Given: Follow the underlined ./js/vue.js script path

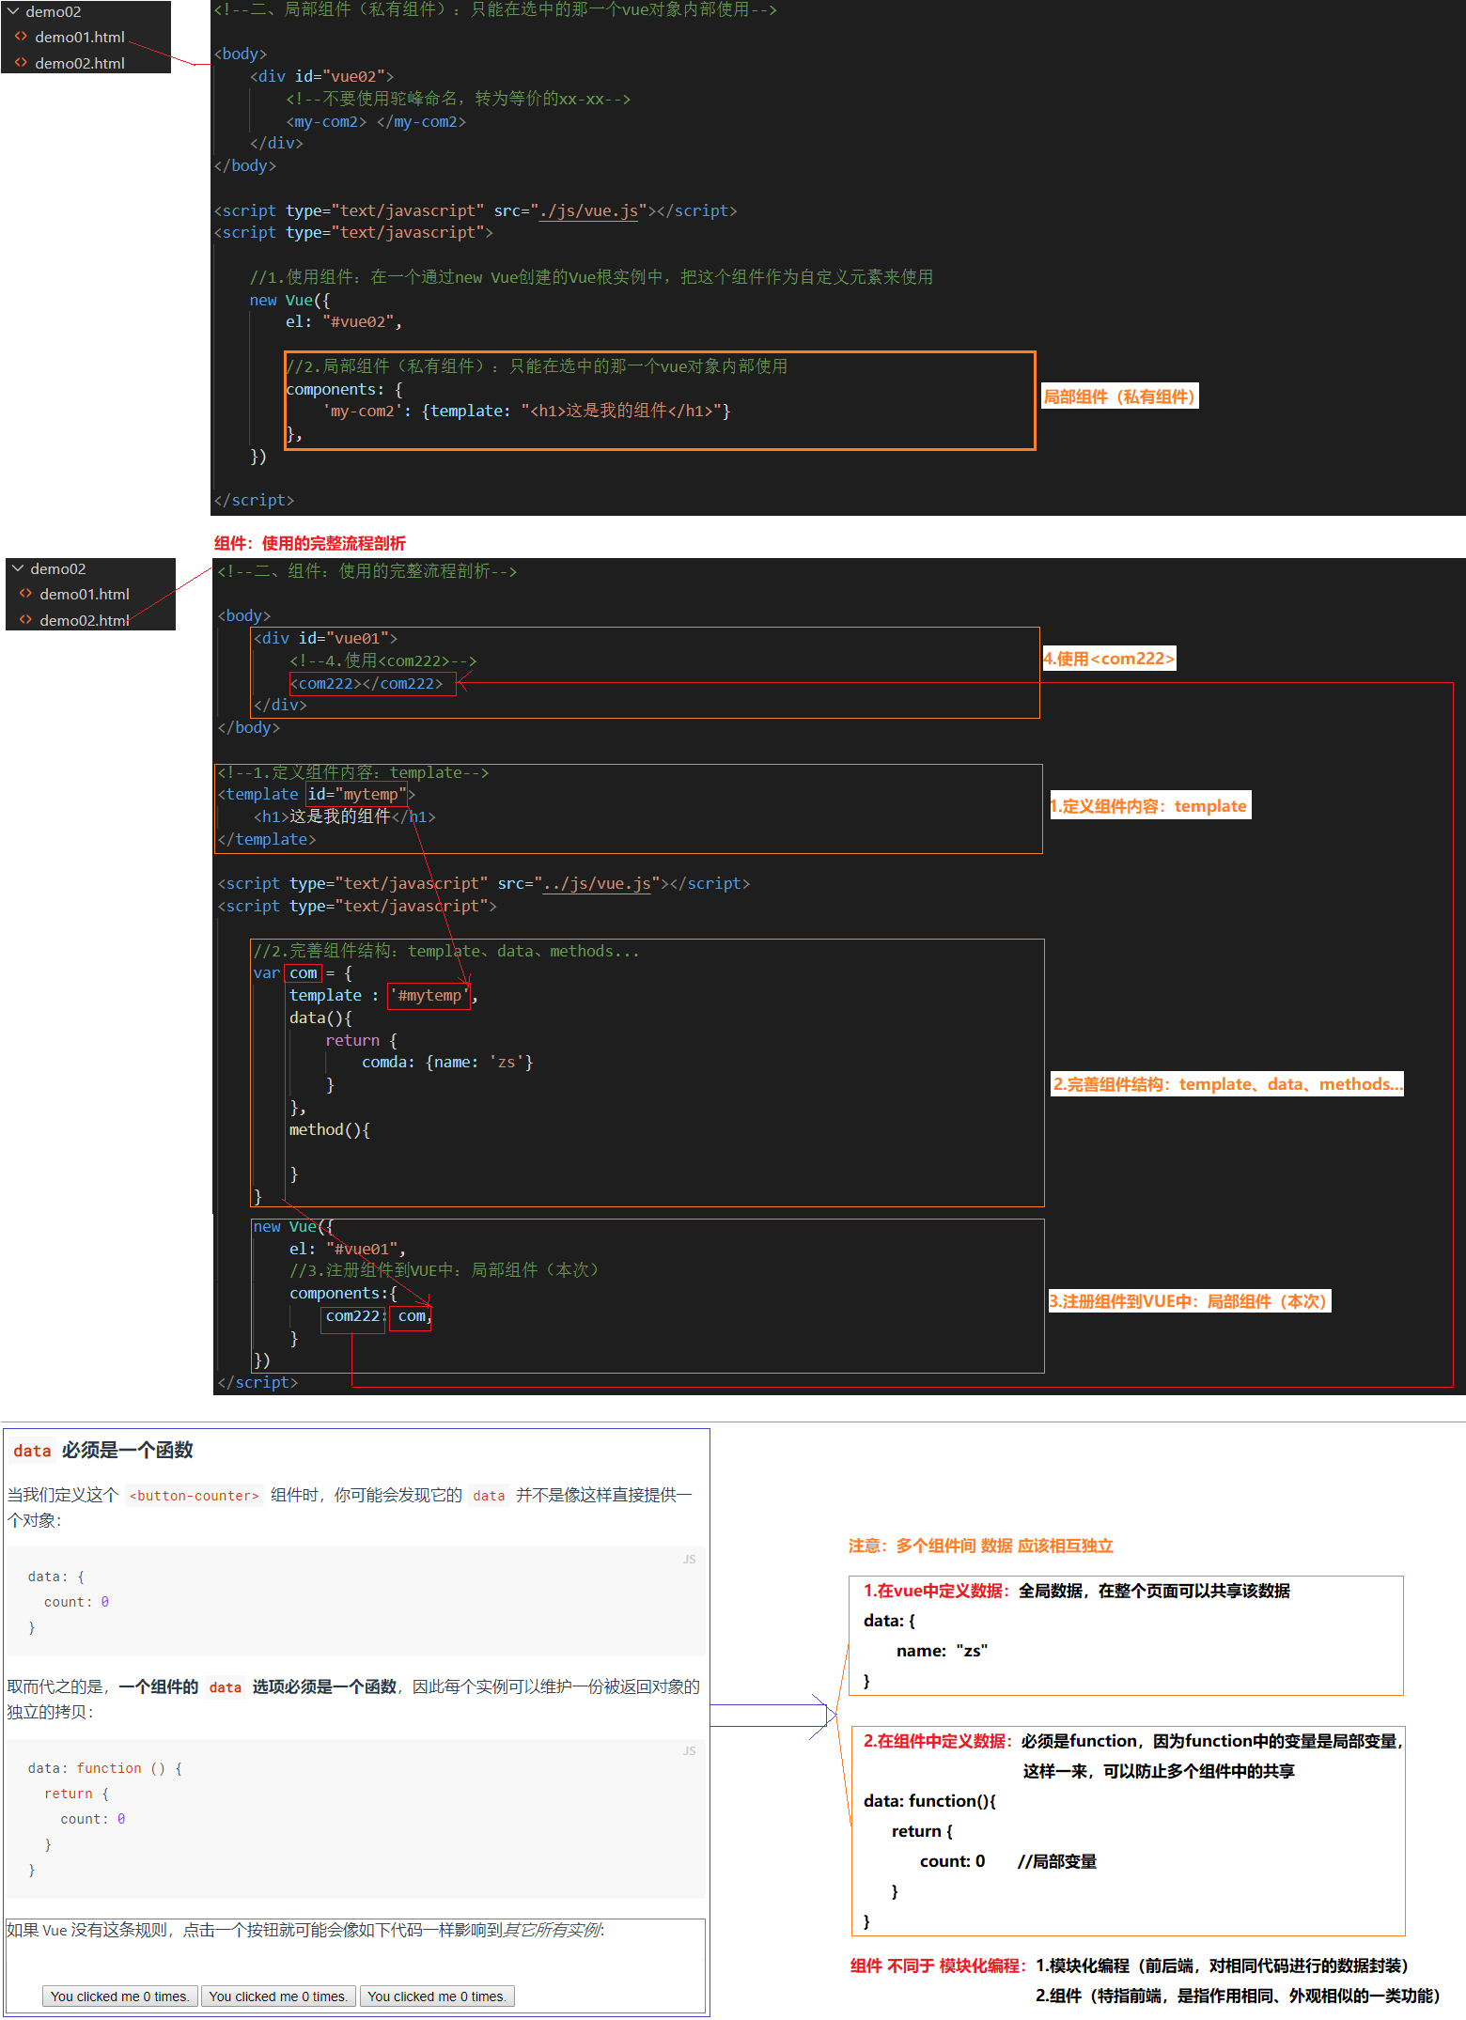Looking at the screenshot, I should (588, 210).
